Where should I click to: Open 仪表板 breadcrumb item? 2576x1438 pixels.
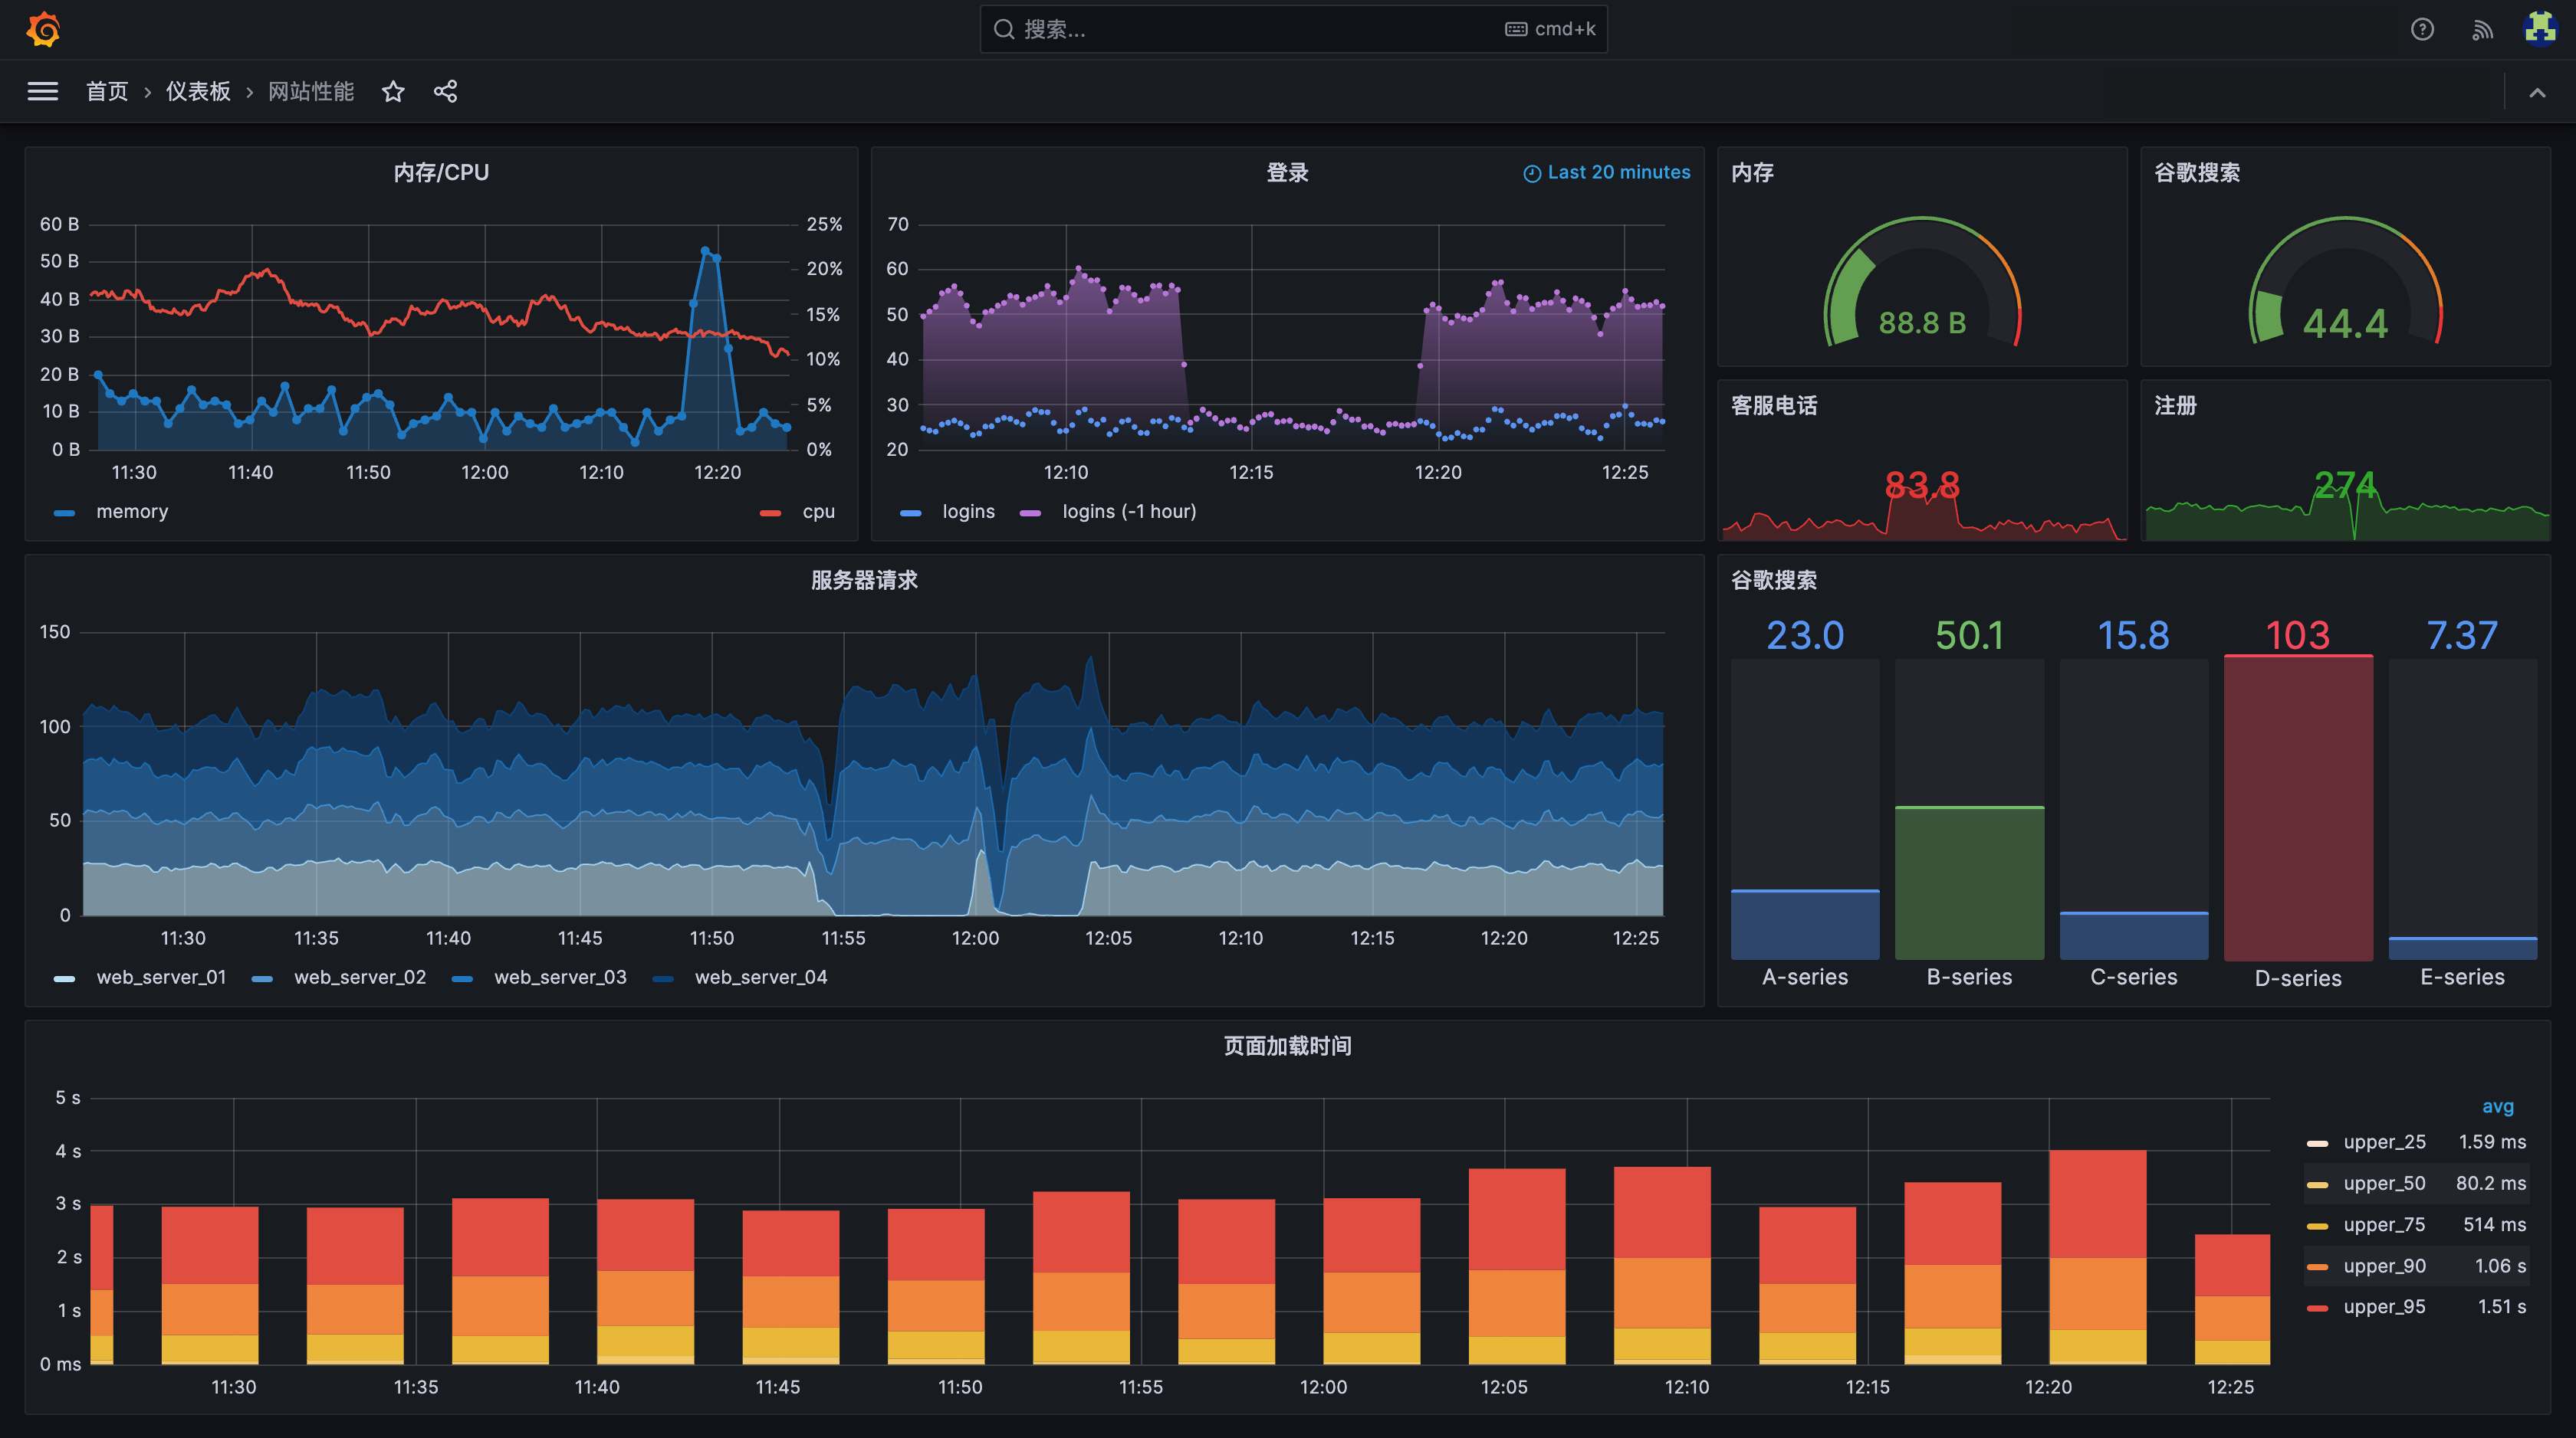pyautogui.click(x=198, y=92)
